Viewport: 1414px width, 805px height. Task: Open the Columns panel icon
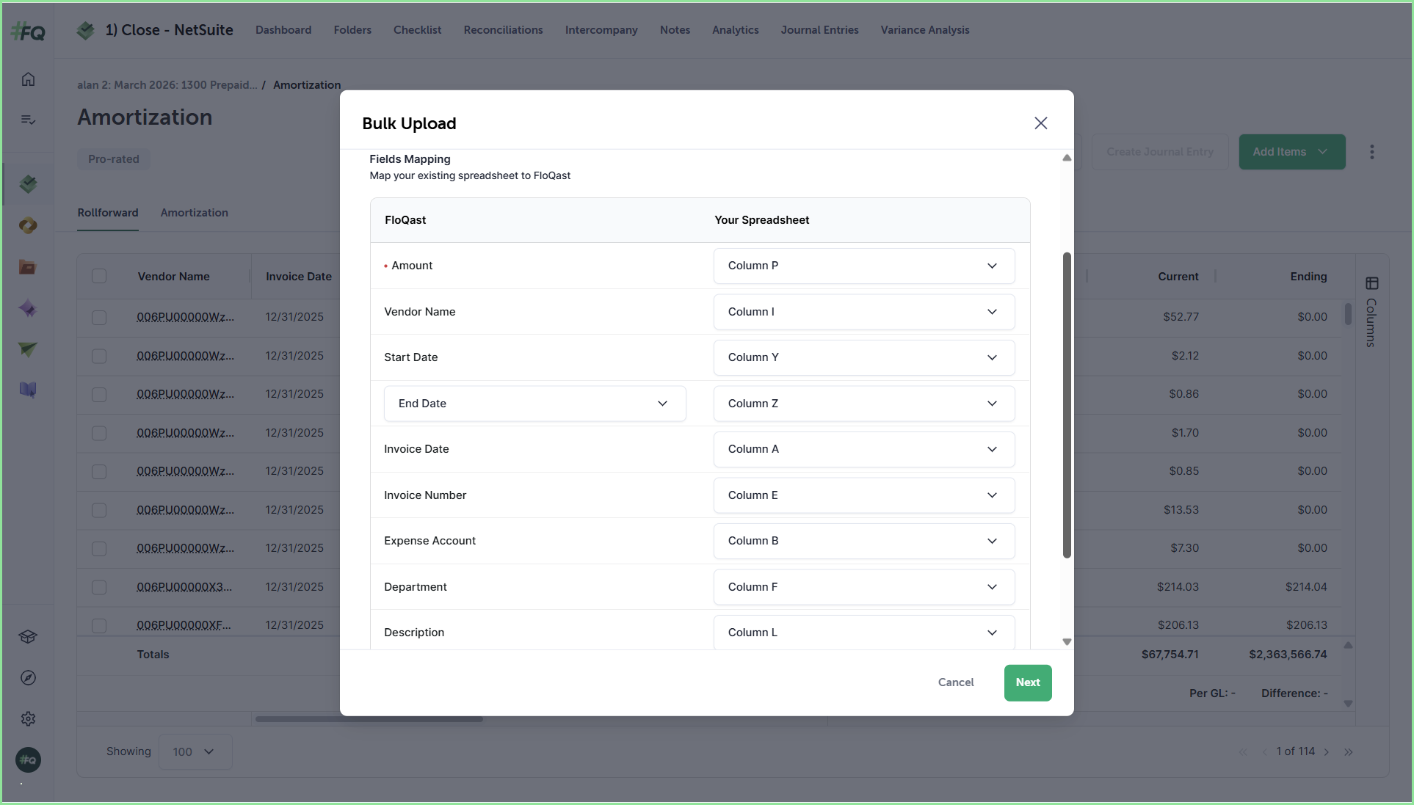coord(1372,283)
